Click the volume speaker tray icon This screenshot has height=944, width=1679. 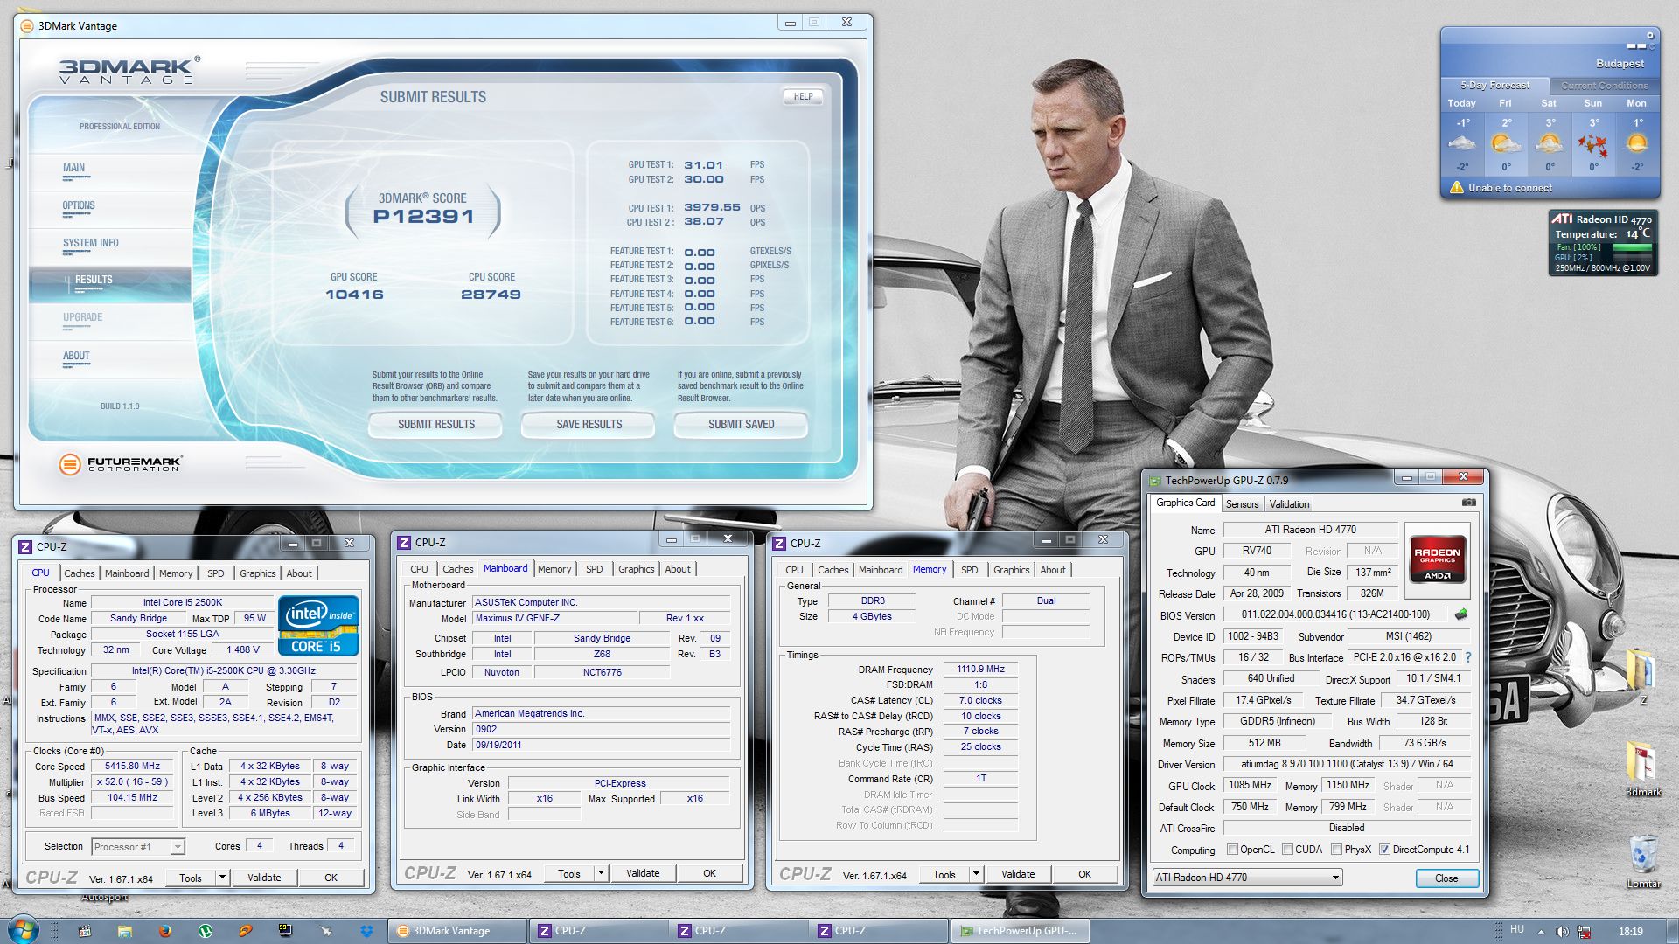pos(1562,931)
